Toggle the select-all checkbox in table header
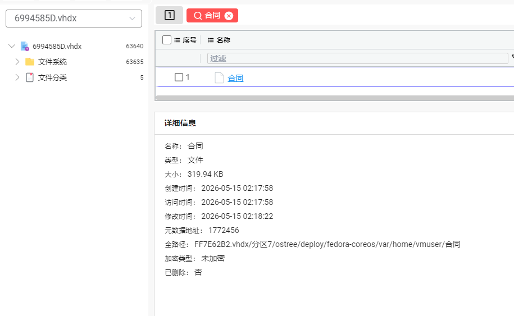The image size is (514, 316). (167, 40)
